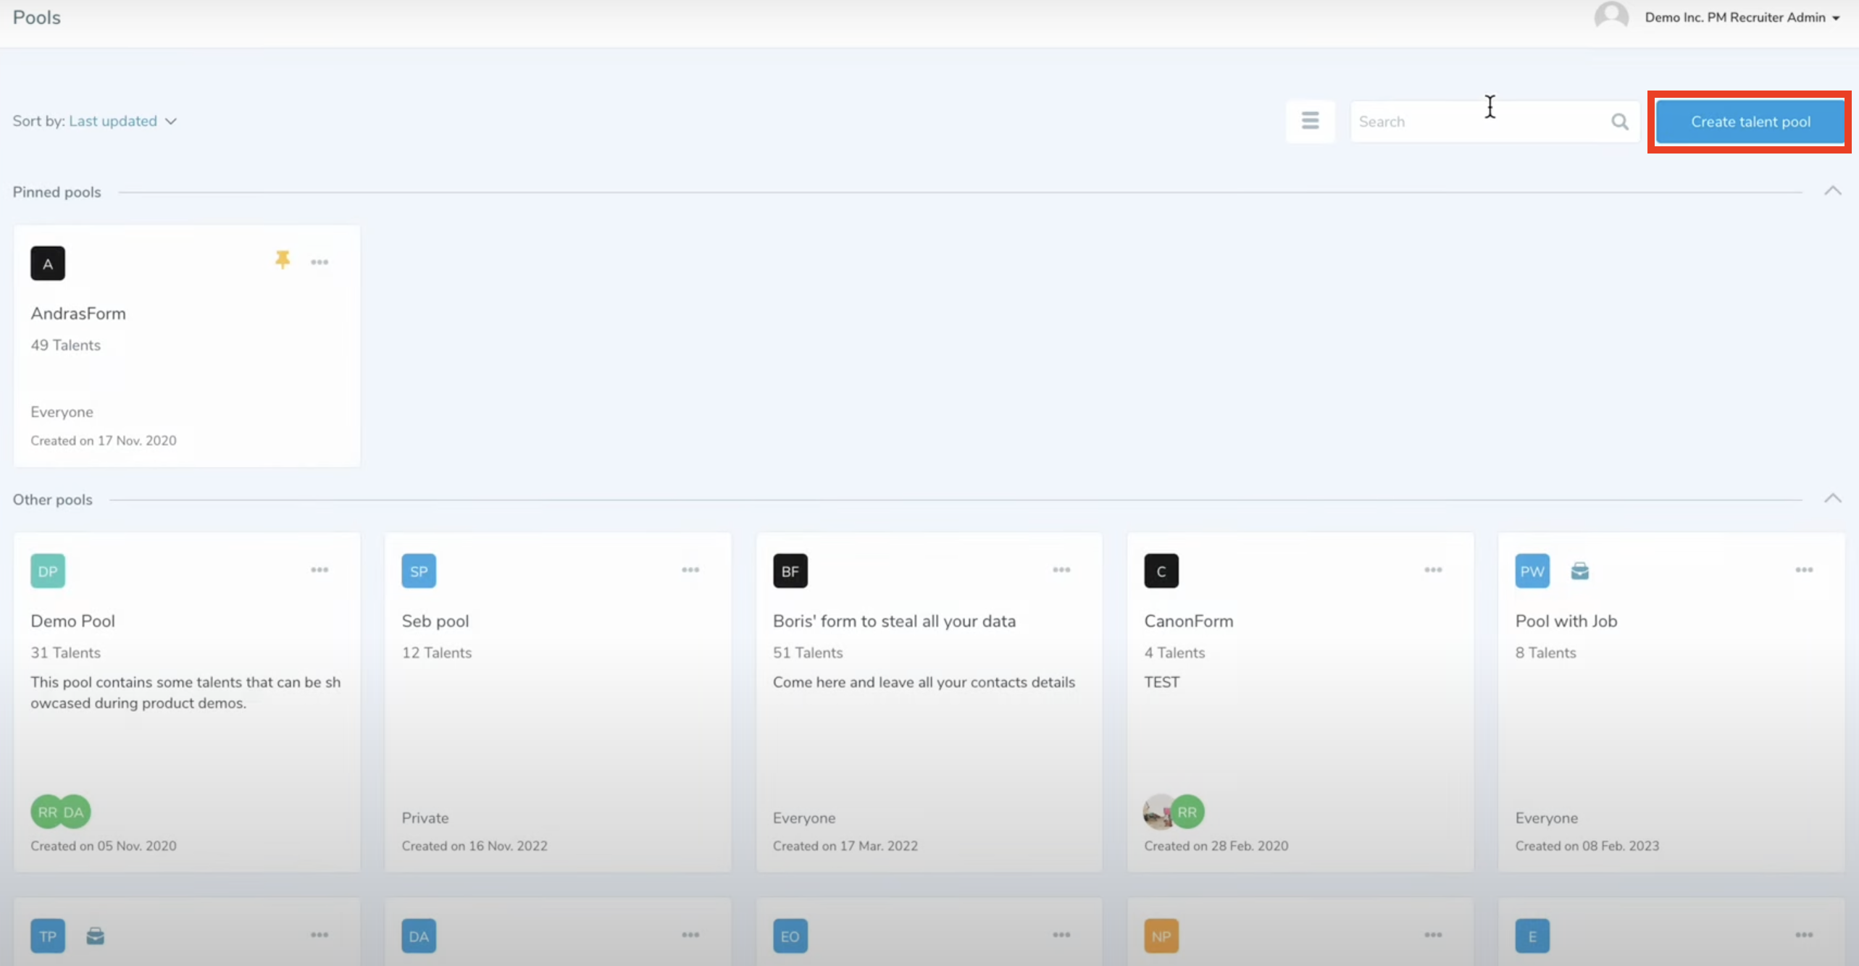
Task: Click the search magnifier icon
Action: [1620, 122]
